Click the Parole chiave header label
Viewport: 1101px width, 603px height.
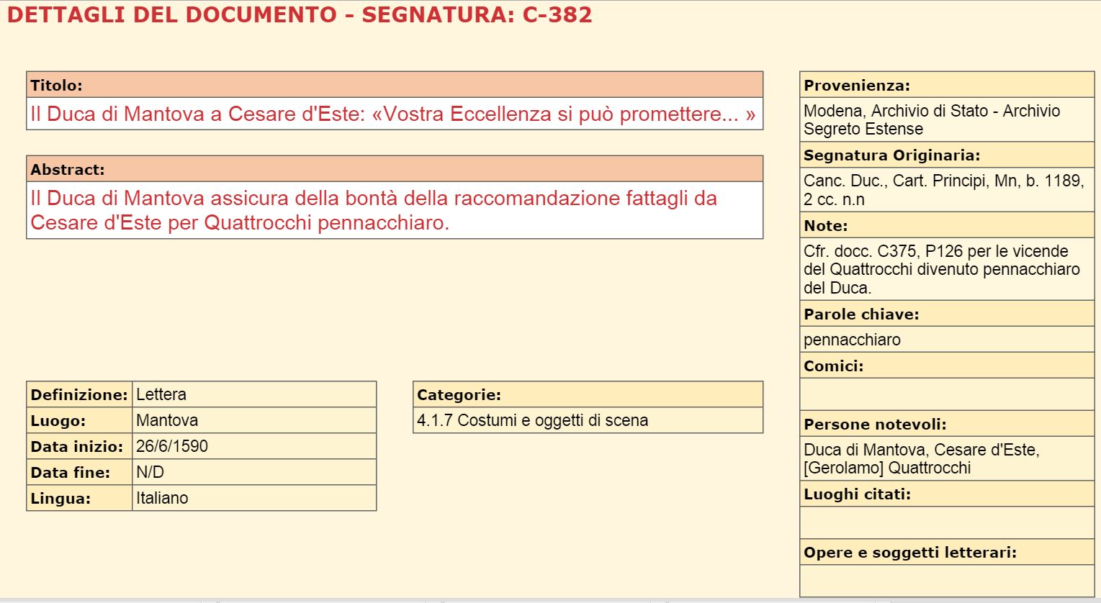[x=861, y=314]
